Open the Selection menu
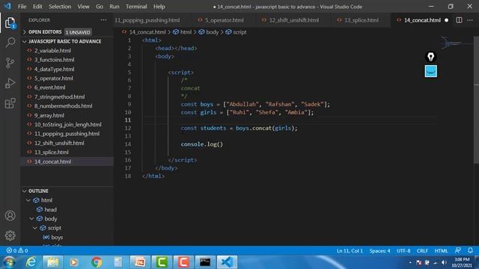Viewport: 479px width, 269px height. coord(60,7)
